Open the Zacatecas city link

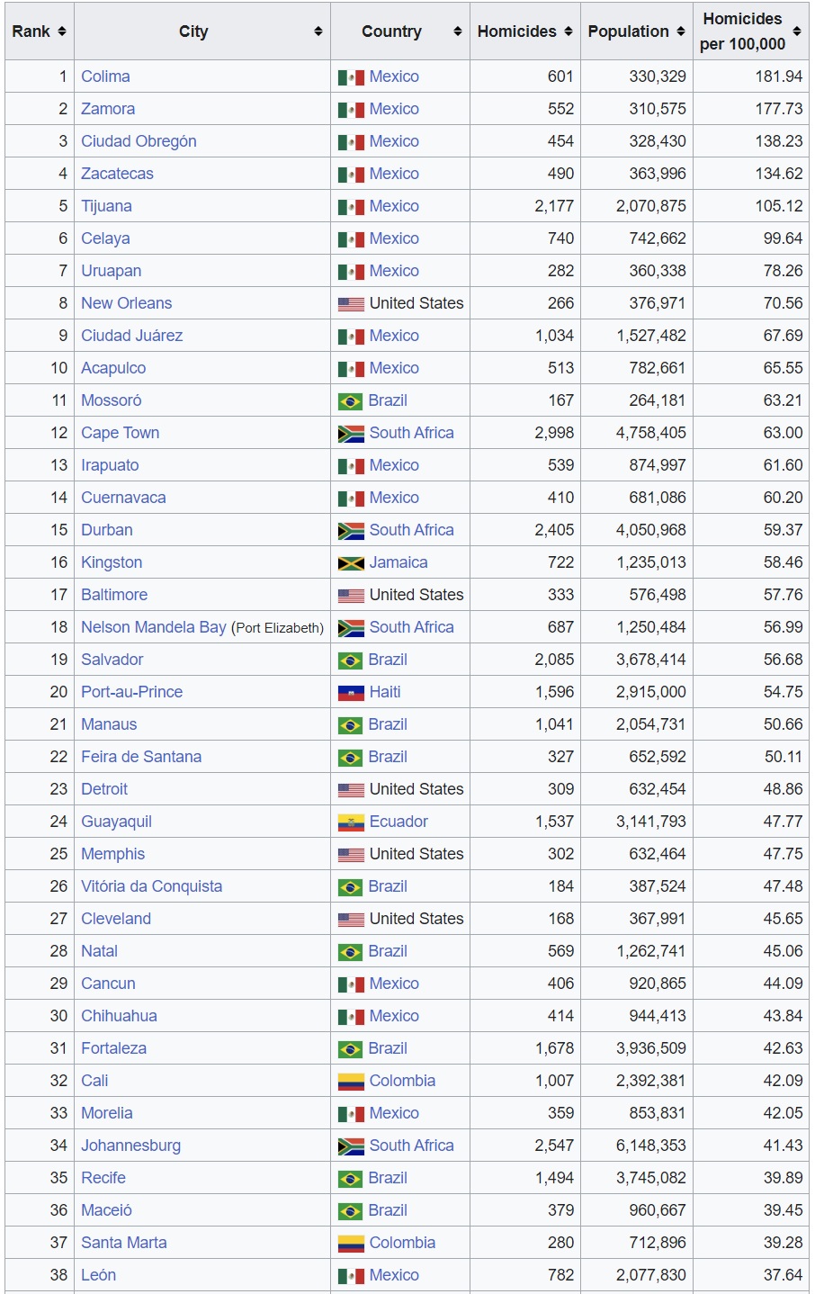(117, 174)
